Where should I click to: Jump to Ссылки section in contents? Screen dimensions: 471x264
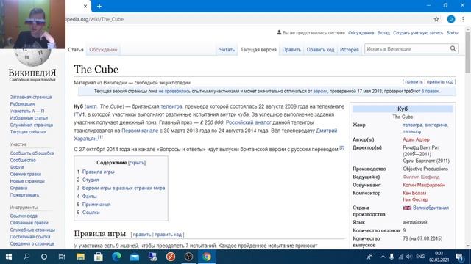tap(91, 213)
